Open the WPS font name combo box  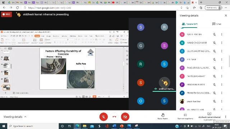[x=60, y=39]
